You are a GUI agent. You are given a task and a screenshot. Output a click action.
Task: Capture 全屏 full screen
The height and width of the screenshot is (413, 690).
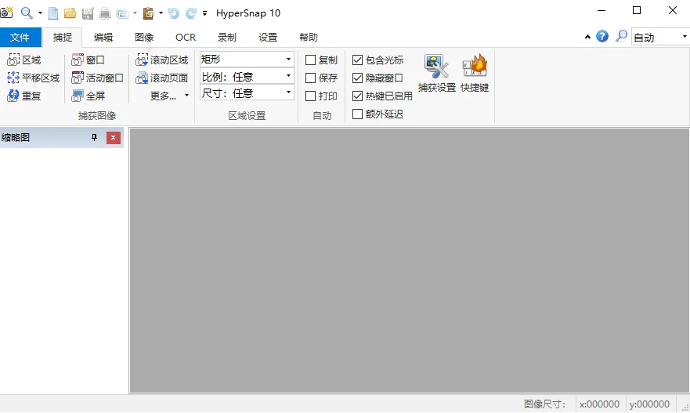pos(89,96)
